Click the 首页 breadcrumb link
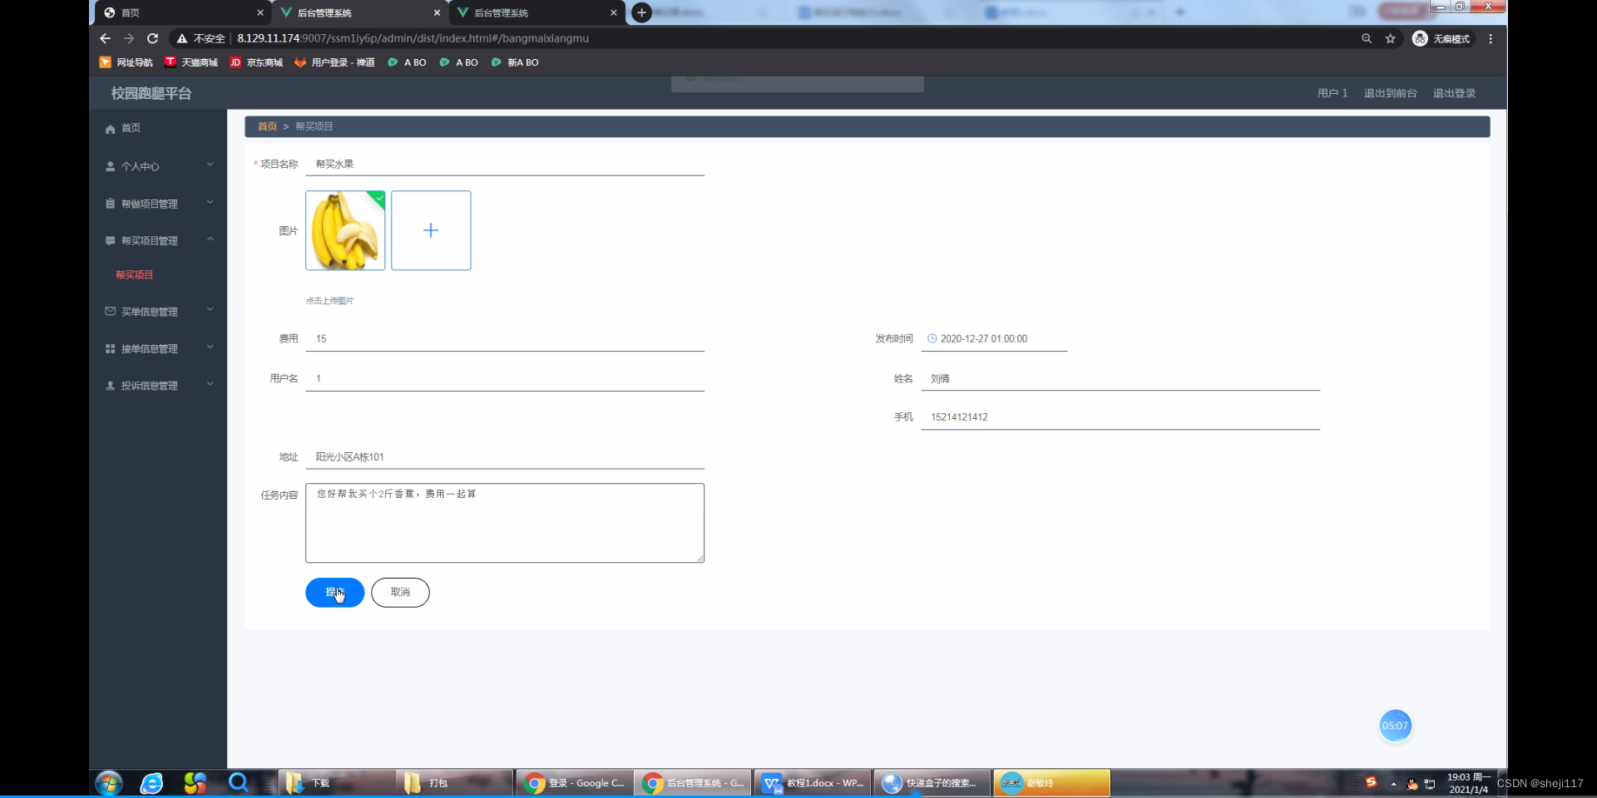 [267, 126]
